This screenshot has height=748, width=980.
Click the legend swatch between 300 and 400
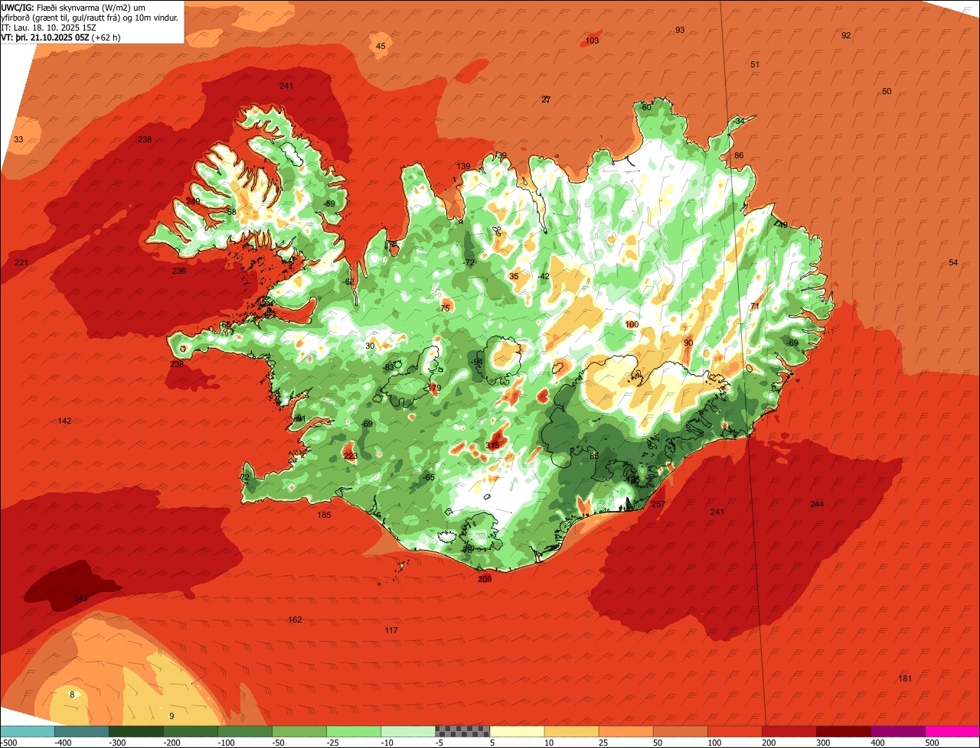point(843,731)
